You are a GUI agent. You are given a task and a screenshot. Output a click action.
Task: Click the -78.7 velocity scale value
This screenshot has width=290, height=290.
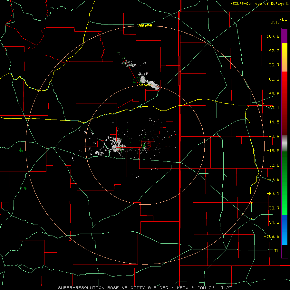[273, 208]
